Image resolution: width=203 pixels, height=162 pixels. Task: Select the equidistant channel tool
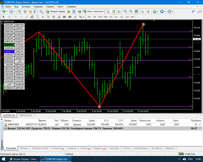32,17
